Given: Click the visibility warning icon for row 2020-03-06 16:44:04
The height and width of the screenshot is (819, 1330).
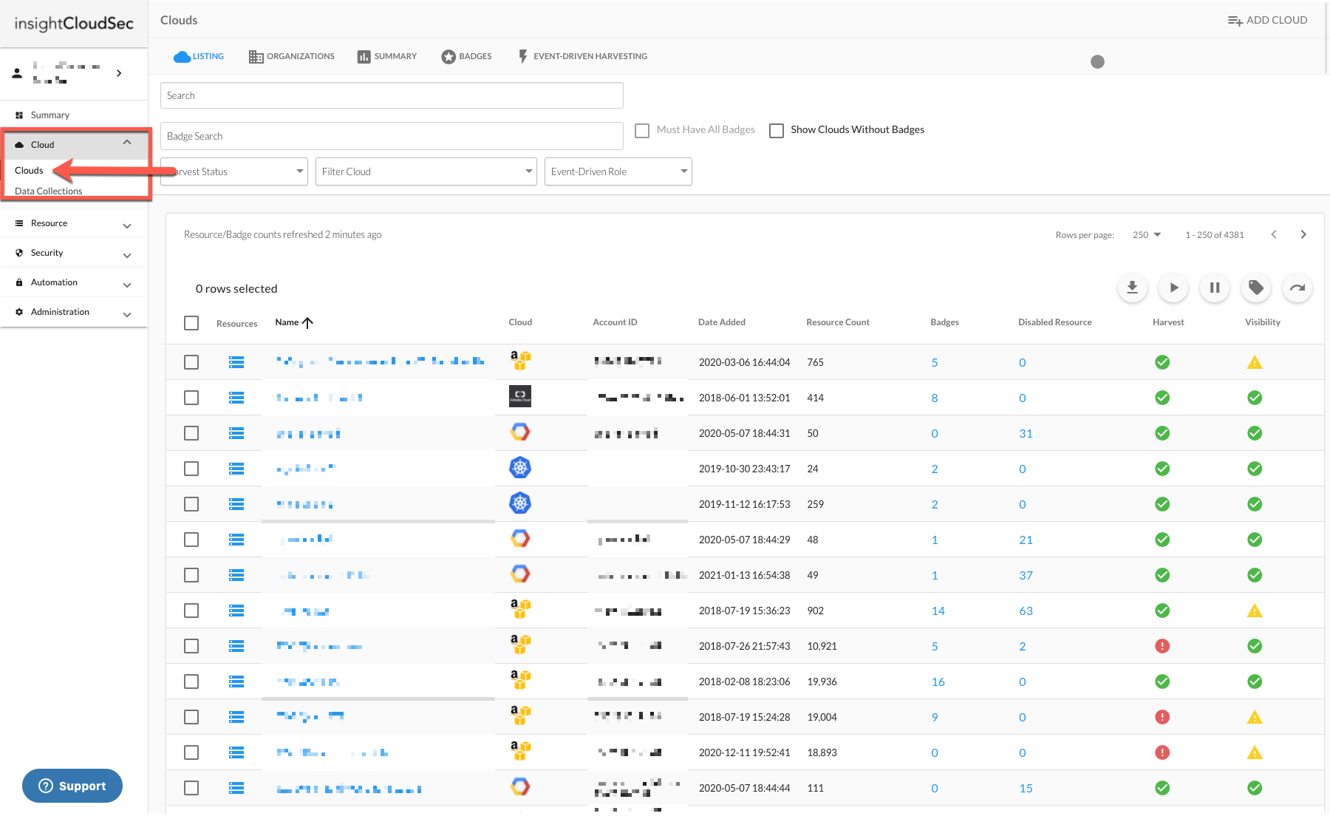Looking at the screenshot, I should [1255, 362].
